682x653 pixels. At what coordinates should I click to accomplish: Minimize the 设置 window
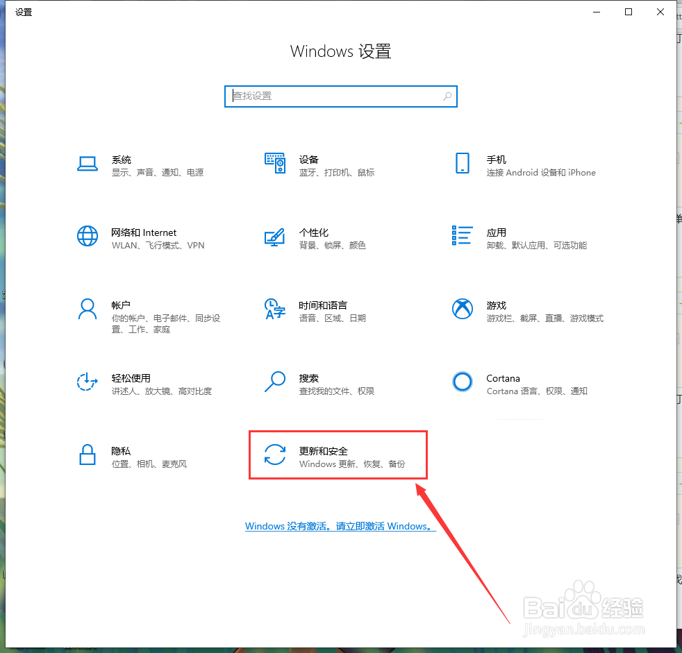(597, 12)
